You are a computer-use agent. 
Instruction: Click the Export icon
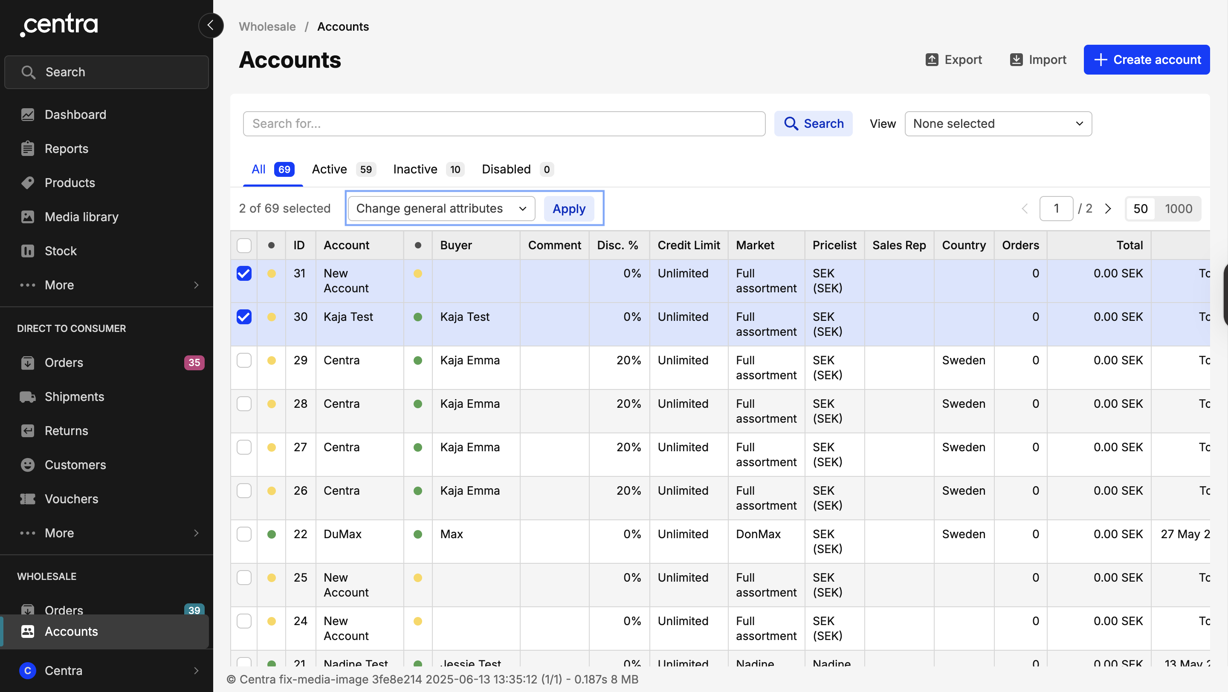(932, 60)
